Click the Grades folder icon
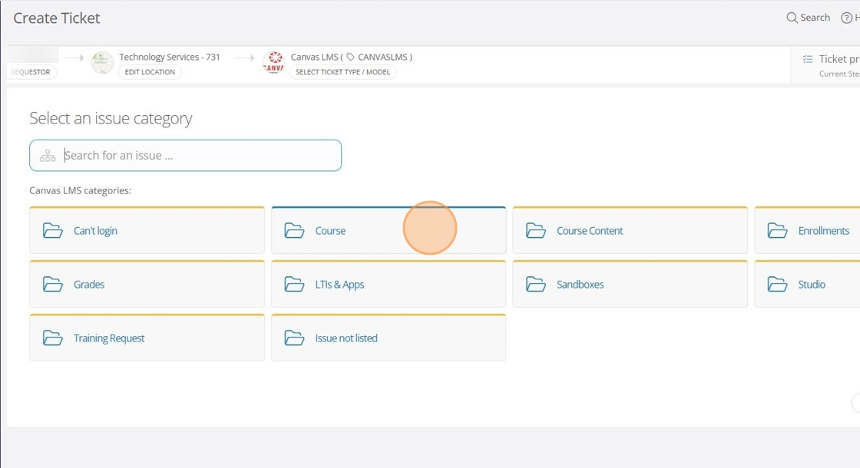 click(53, 285)
